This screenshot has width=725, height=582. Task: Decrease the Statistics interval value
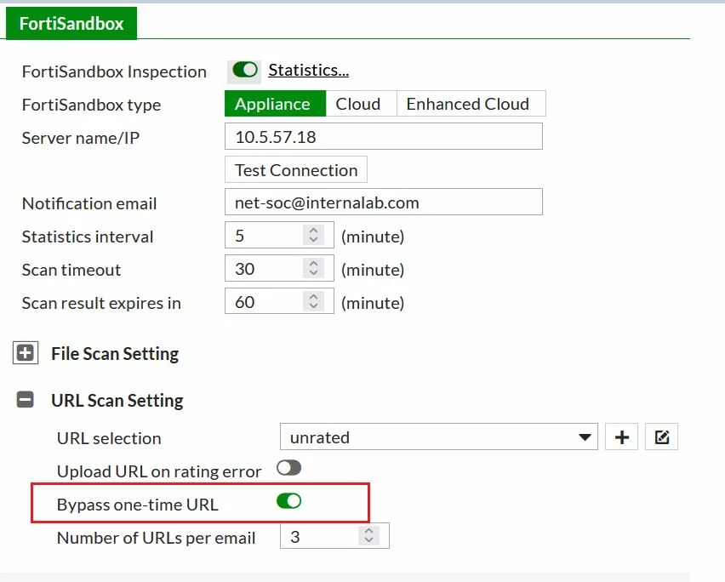click(x=313, y=241)
